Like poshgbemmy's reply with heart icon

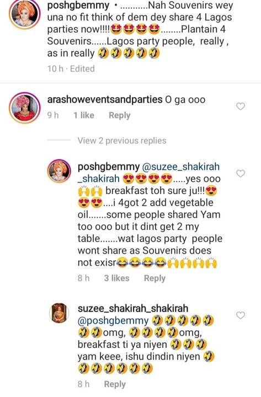(241, 174)
